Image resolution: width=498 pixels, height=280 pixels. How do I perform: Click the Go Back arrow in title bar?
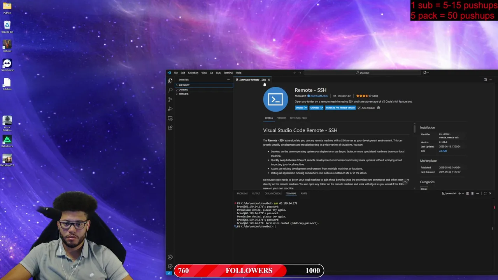[x=295, y=73]
